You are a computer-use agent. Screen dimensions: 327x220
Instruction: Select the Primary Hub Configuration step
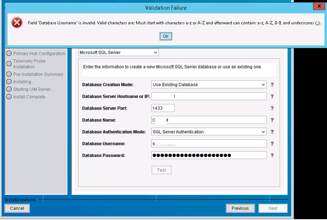[39, 54]
